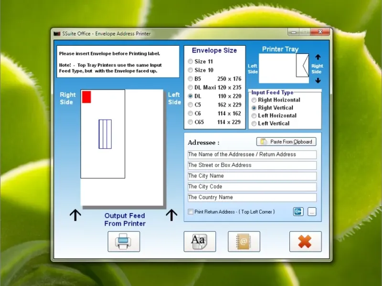Click the SSuite Office title bar icon
Viewport: 382px width, 286px height.
coord(57,33)
